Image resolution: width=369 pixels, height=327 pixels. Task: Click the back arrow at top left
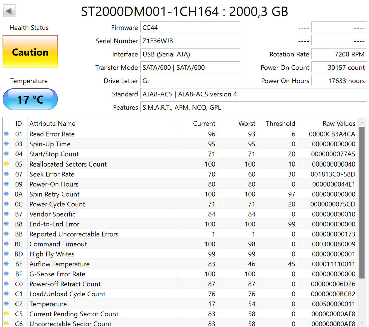click(9, 10)
